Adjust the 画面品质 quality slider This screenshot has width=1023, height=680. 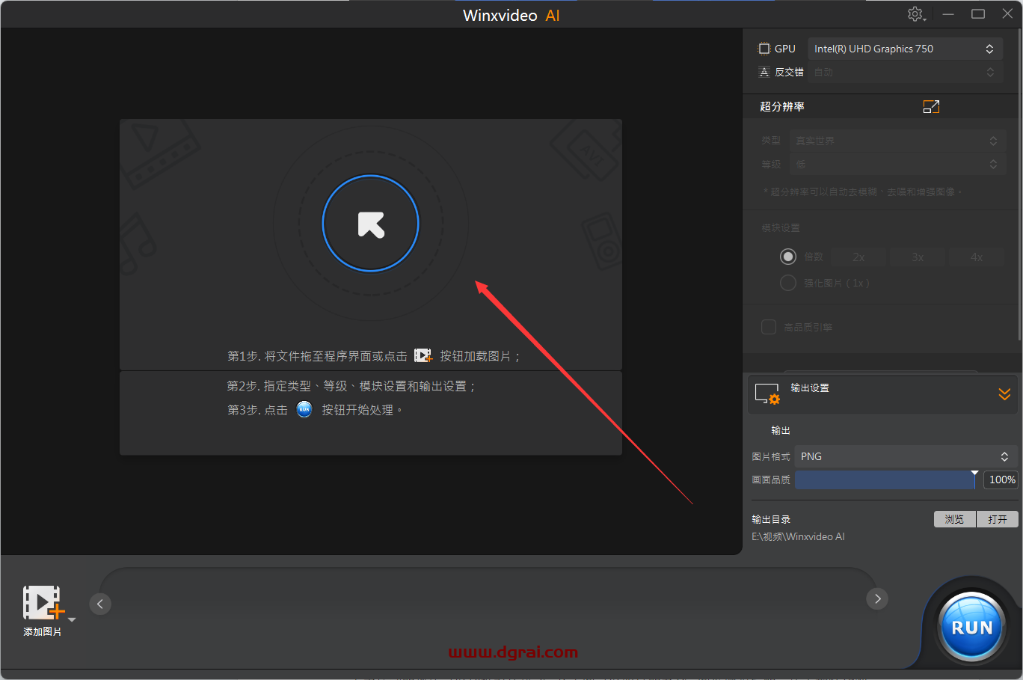(x=885, y=480)
